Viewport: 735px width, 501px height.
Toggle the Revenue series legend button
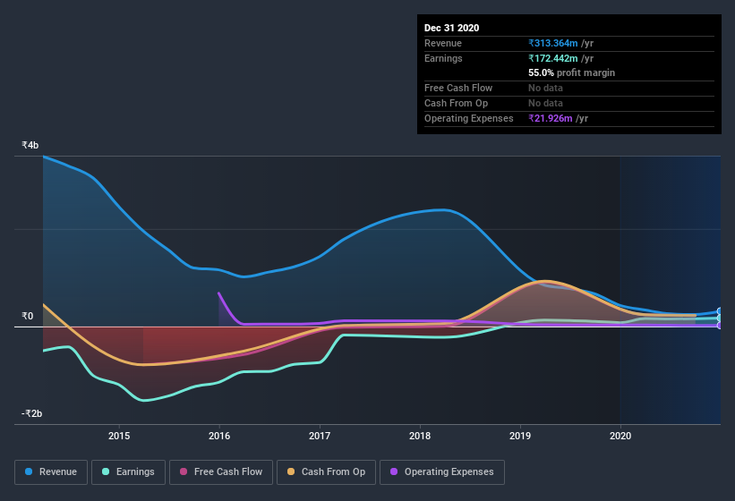tap(51, 472)
